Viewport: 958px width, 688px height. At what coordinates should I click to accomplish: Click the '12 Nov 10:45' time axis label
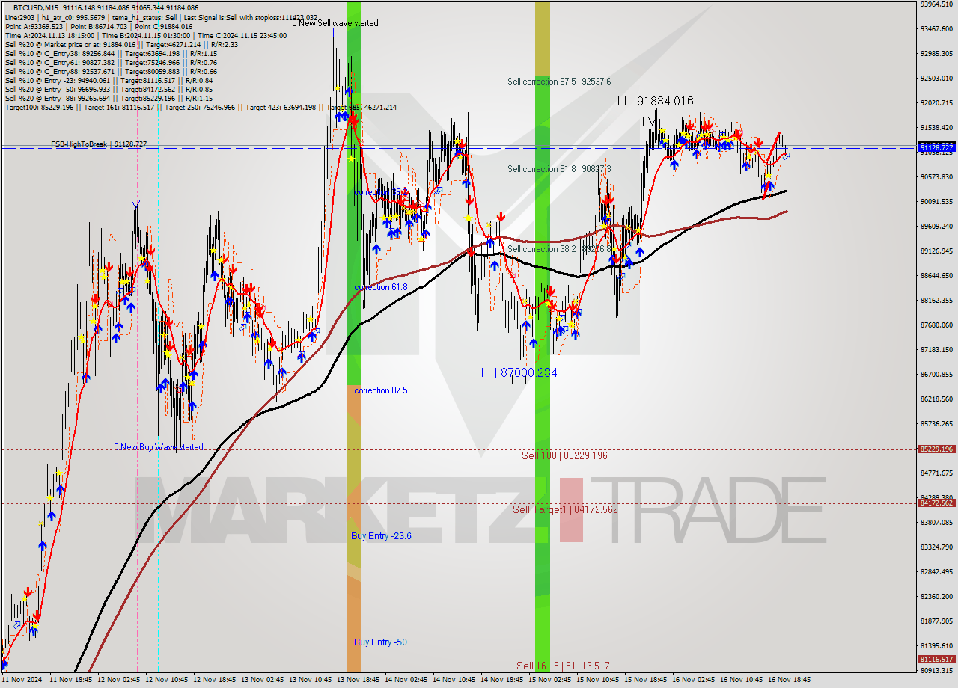click(x=168, y=680)
